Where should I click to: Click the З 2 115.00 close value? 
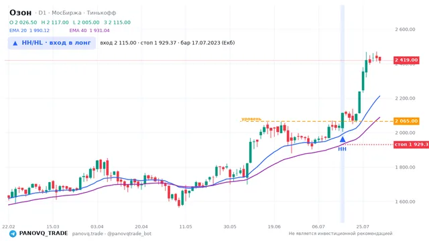click(x=117, y=22)
